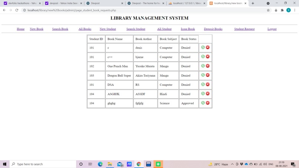299x168 pixels.
Task: Open Chrome from taskbar
Action: (139, 164)
